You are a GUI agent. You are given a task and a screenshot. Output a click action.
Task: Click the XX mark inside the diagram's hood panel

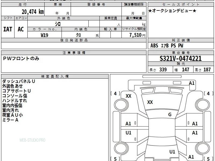coord(150,102)
